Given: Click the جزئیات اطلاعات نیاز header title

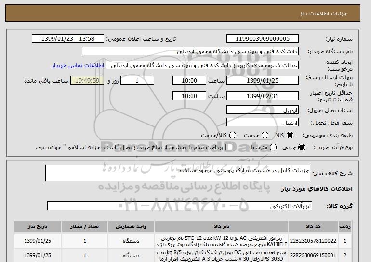Looking at the screenshot, I should [x=323, y=13].
